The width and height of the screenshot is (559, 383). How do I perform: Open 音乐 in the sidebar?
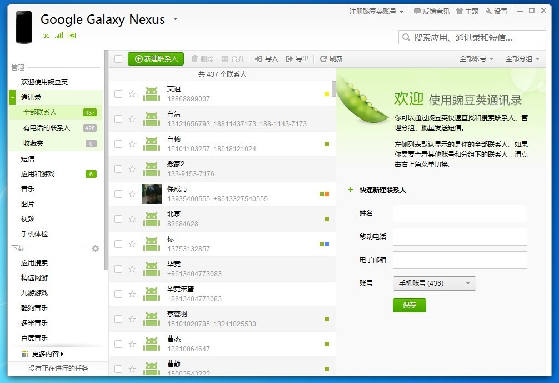tap(28, 188)
